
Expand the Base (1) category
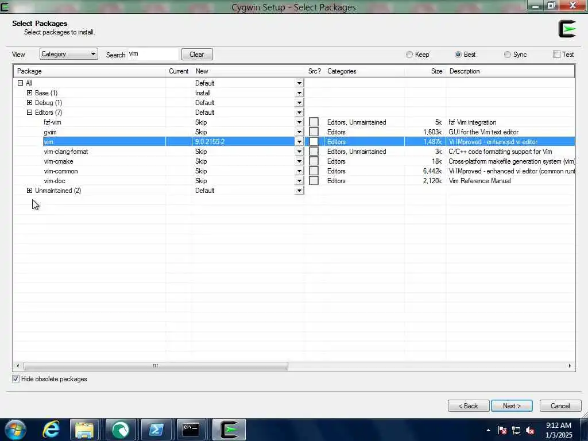pos(29,92)
